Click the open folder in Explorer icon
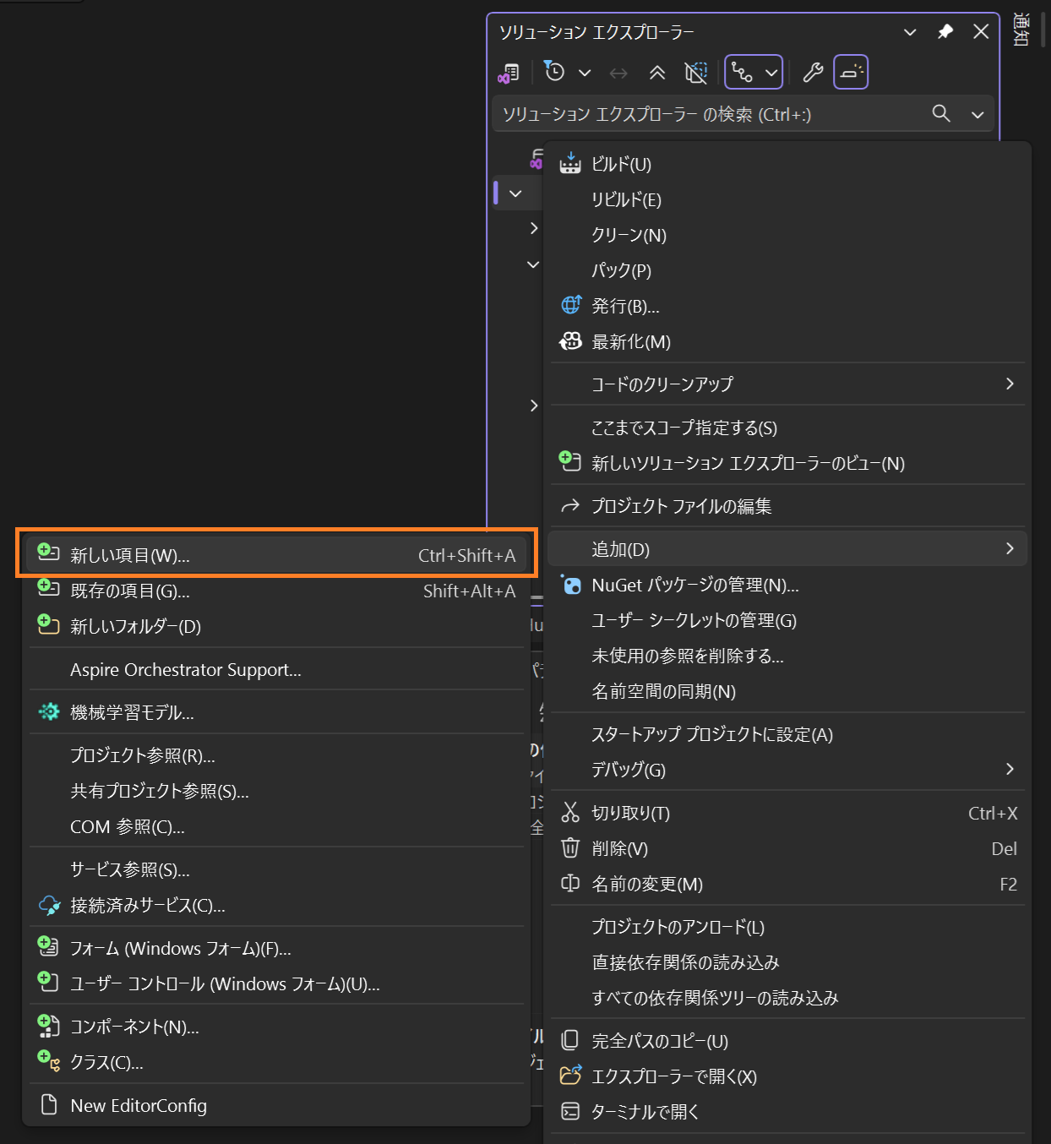The height and width of the screenshot is (1144, 1051). point(570,1075)
